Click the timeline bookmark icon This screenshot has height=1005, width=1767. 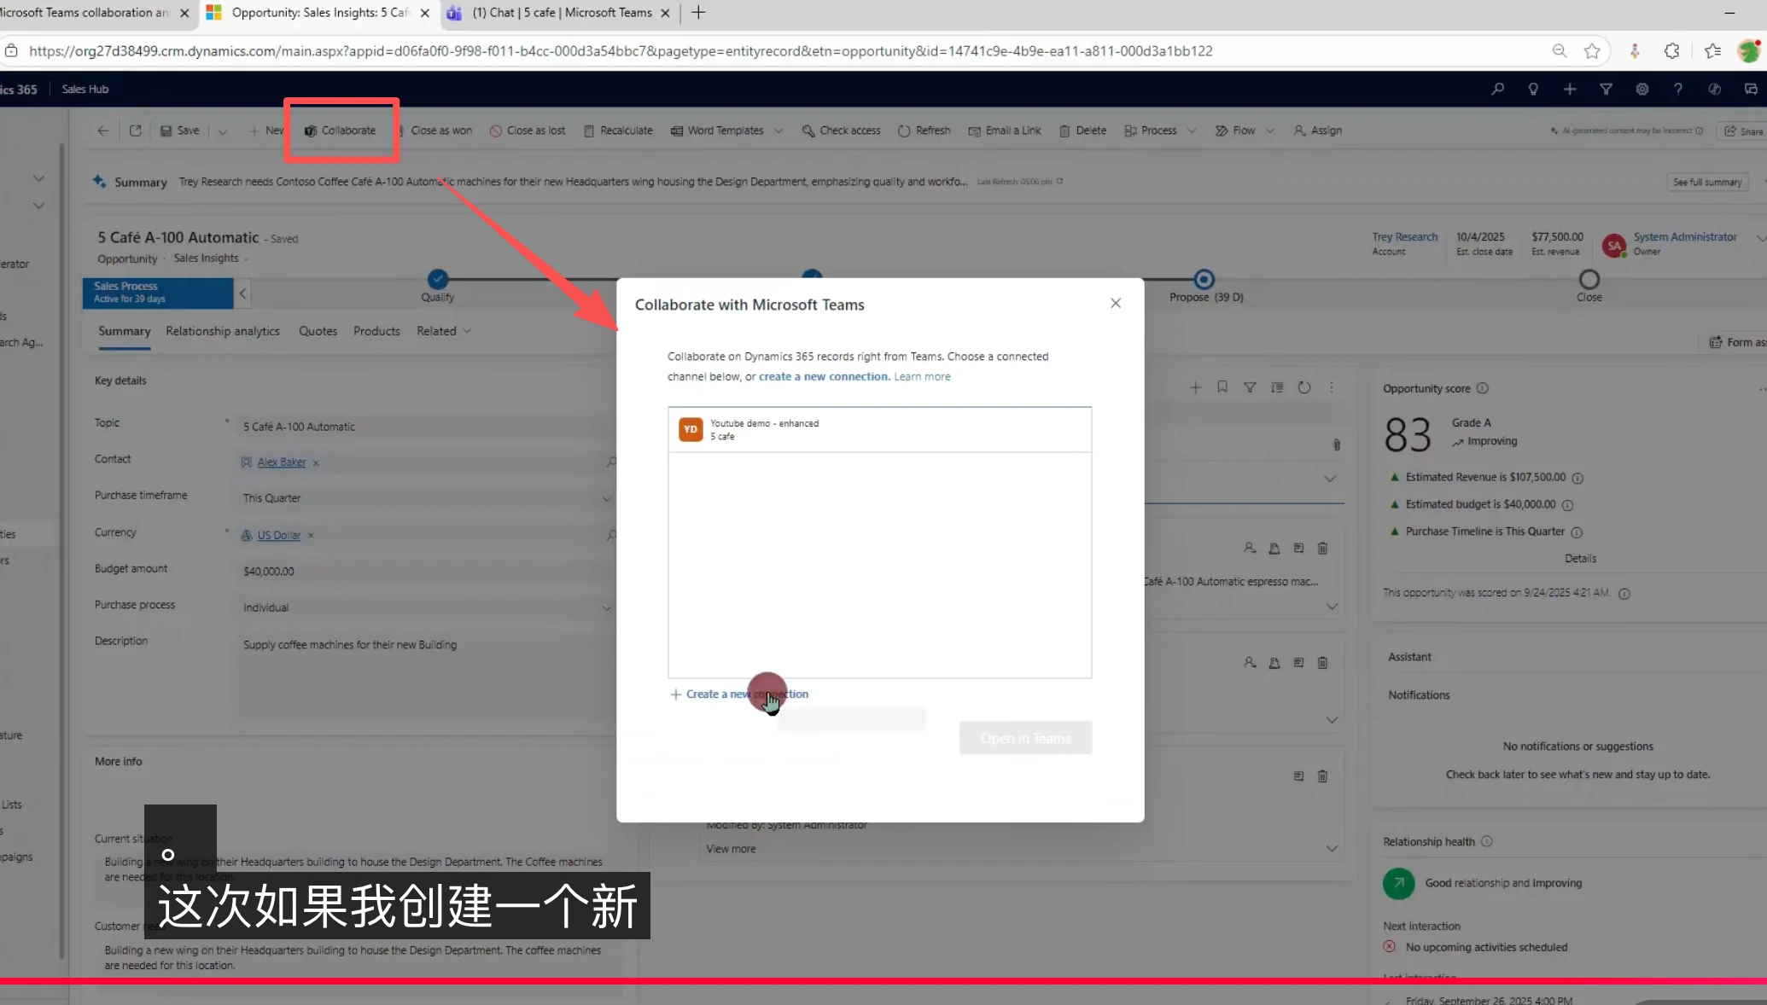tap(1222, 387)
